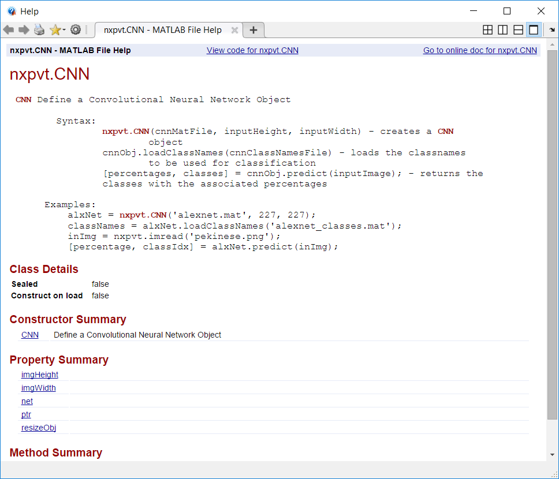Switch to left/right split layout icon

502,30
